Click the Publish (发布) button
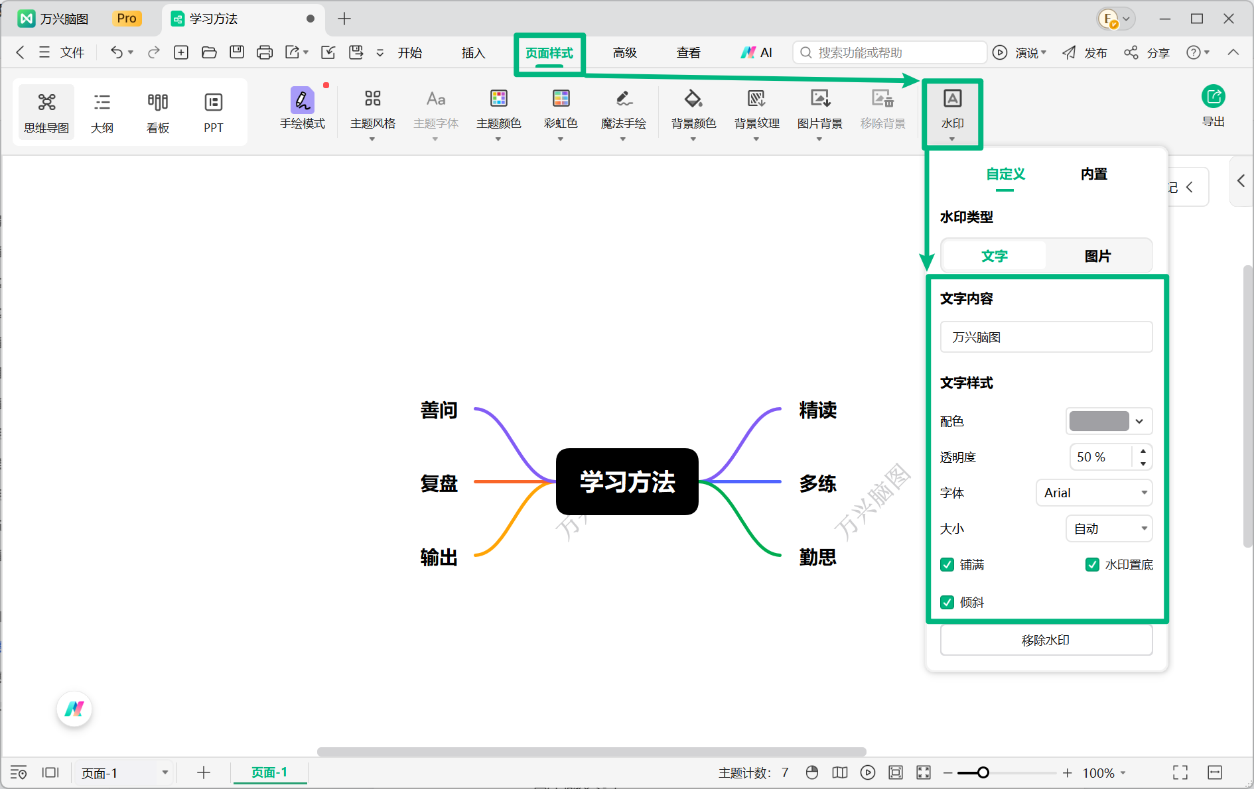1254x789 pixels. click(1085, 52)
